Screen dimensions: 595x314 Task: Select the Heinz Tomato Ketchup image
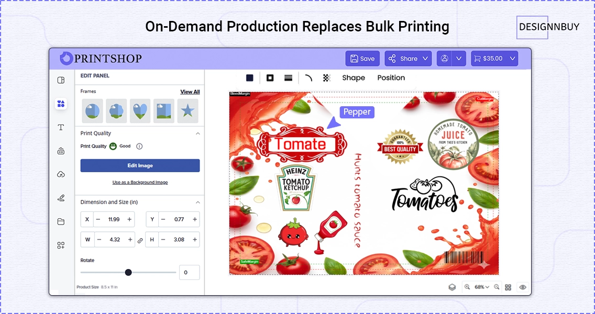[x=295, y=187]
